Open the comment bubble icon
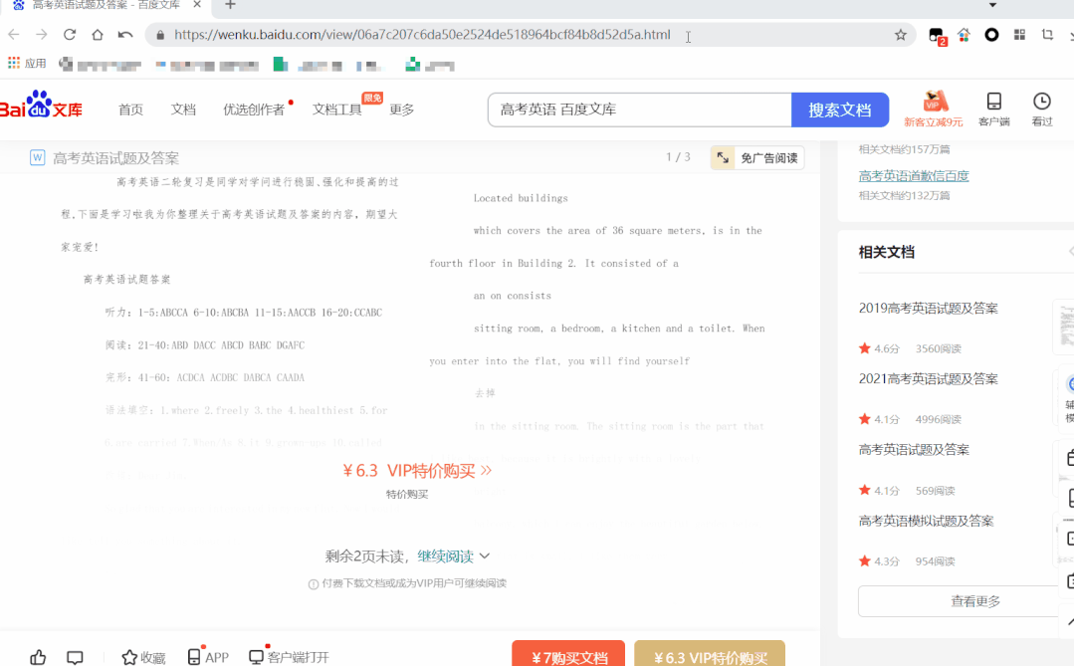Viewport: 1074px width, 666px height. (x=75, y=658)
